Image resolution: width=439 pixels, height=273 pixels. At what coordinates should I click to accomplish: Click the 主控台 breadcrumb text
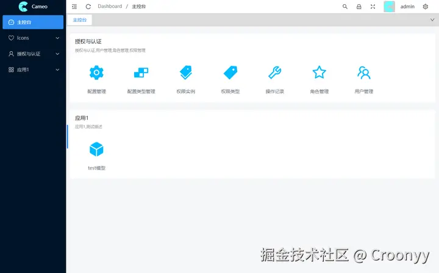click(x=138, y=7)
